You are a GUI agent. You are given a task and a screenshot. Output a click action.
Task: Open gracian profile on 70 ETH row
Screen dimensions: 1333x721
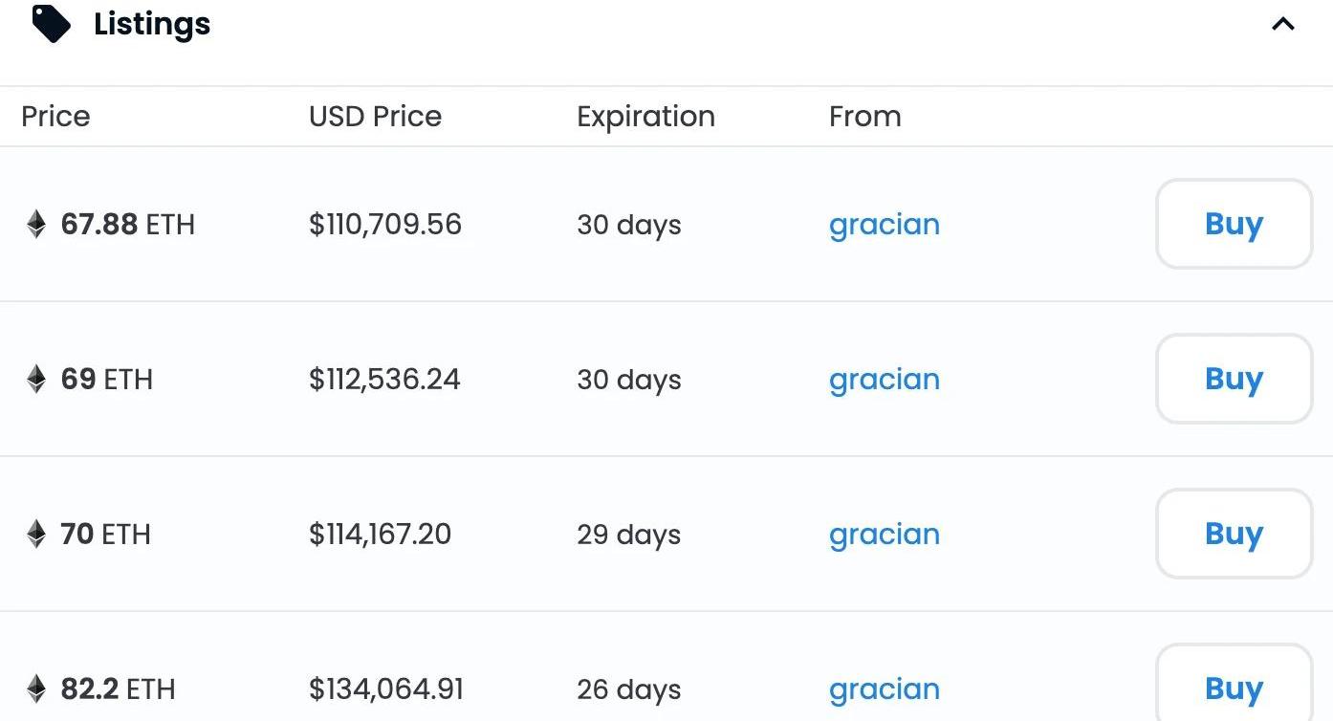(x=885, y=535)
